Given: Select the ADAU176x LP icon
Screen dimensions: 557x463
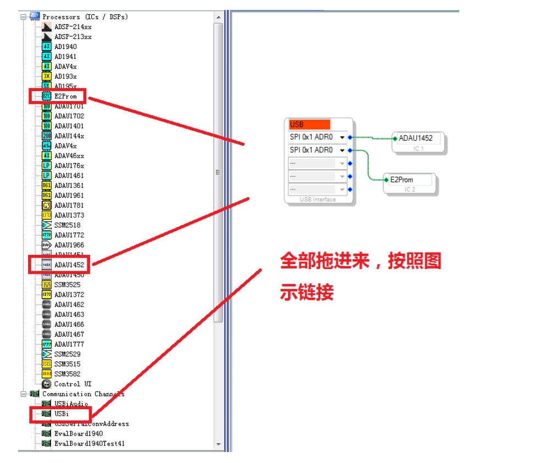Looking at the screenshot, I should click(x=47, y=166).
